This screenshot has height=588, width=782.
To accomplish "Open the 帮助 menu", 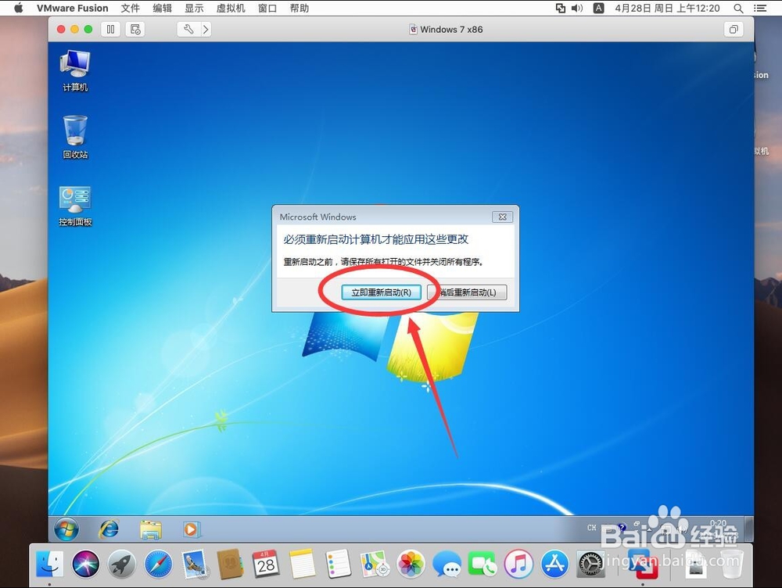I will (x=299, y=8).
